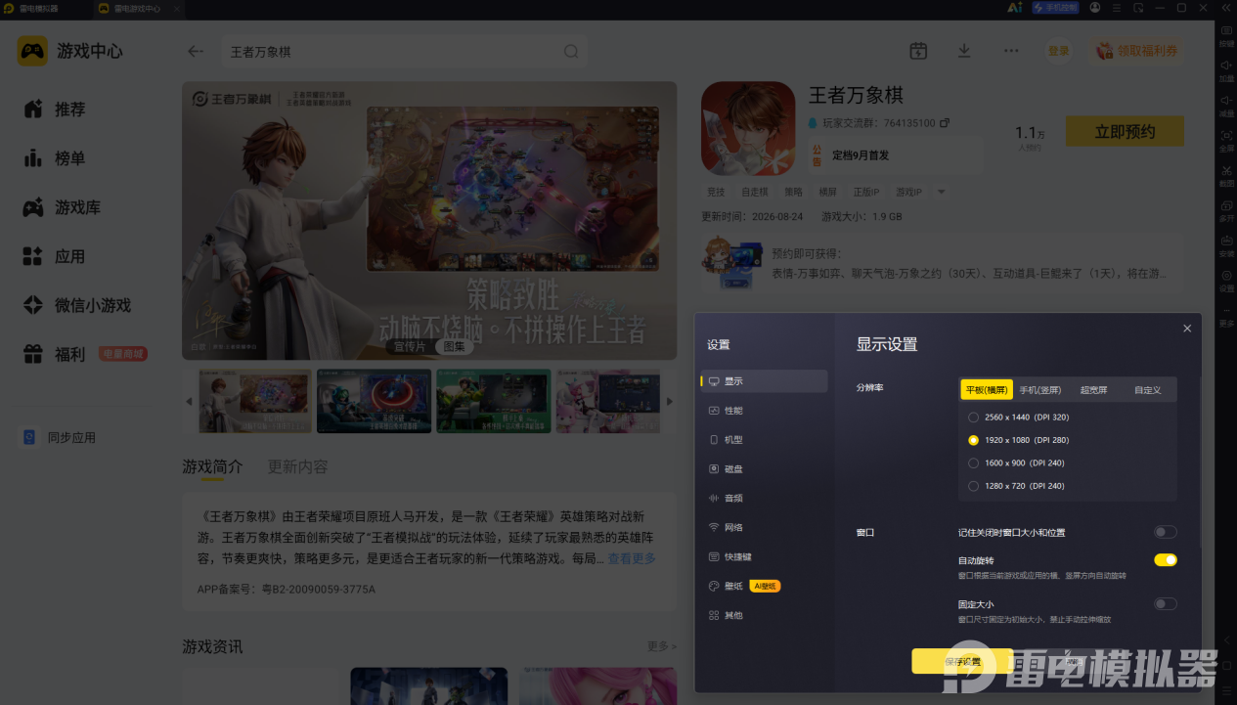
Task: Open the user account icon in title bar
Action: coord(1094,8)
